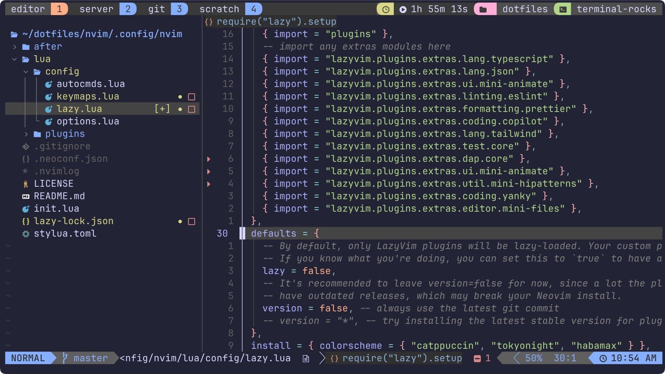
Task: Click the clock icon in the top bar
Action: coord(385,9)
